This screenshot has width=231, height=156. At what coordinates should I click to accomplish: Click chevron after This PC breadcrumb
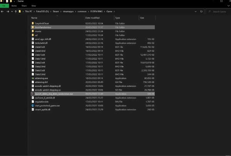(x=34, y=12)
